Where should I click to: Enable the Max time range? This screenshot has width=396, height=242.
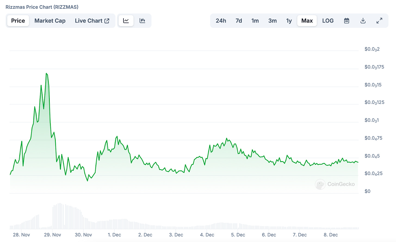[x=307, y=20]
